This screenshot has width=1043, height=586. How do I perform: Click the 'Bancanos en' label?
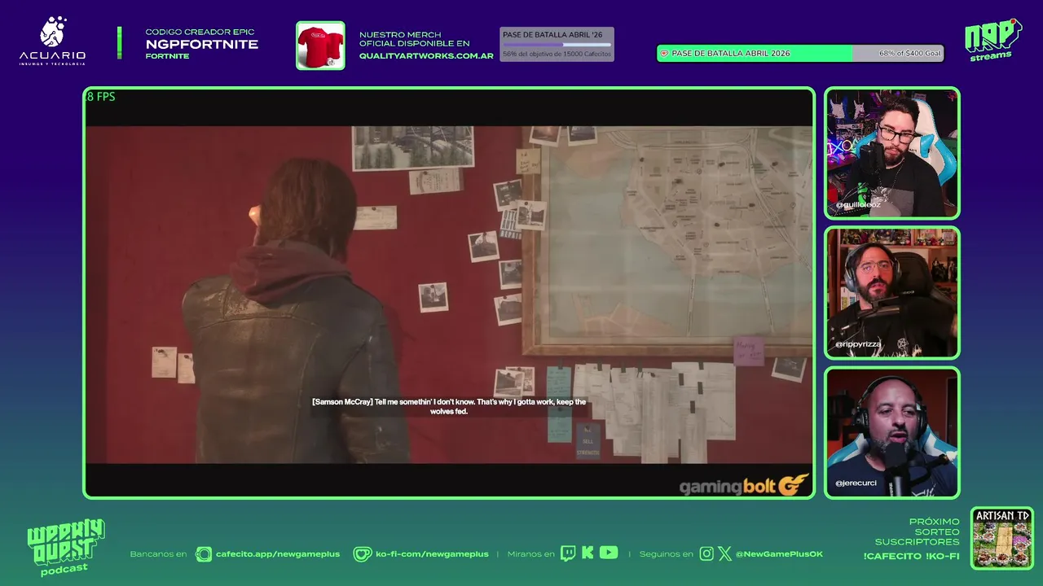[158, 554]
